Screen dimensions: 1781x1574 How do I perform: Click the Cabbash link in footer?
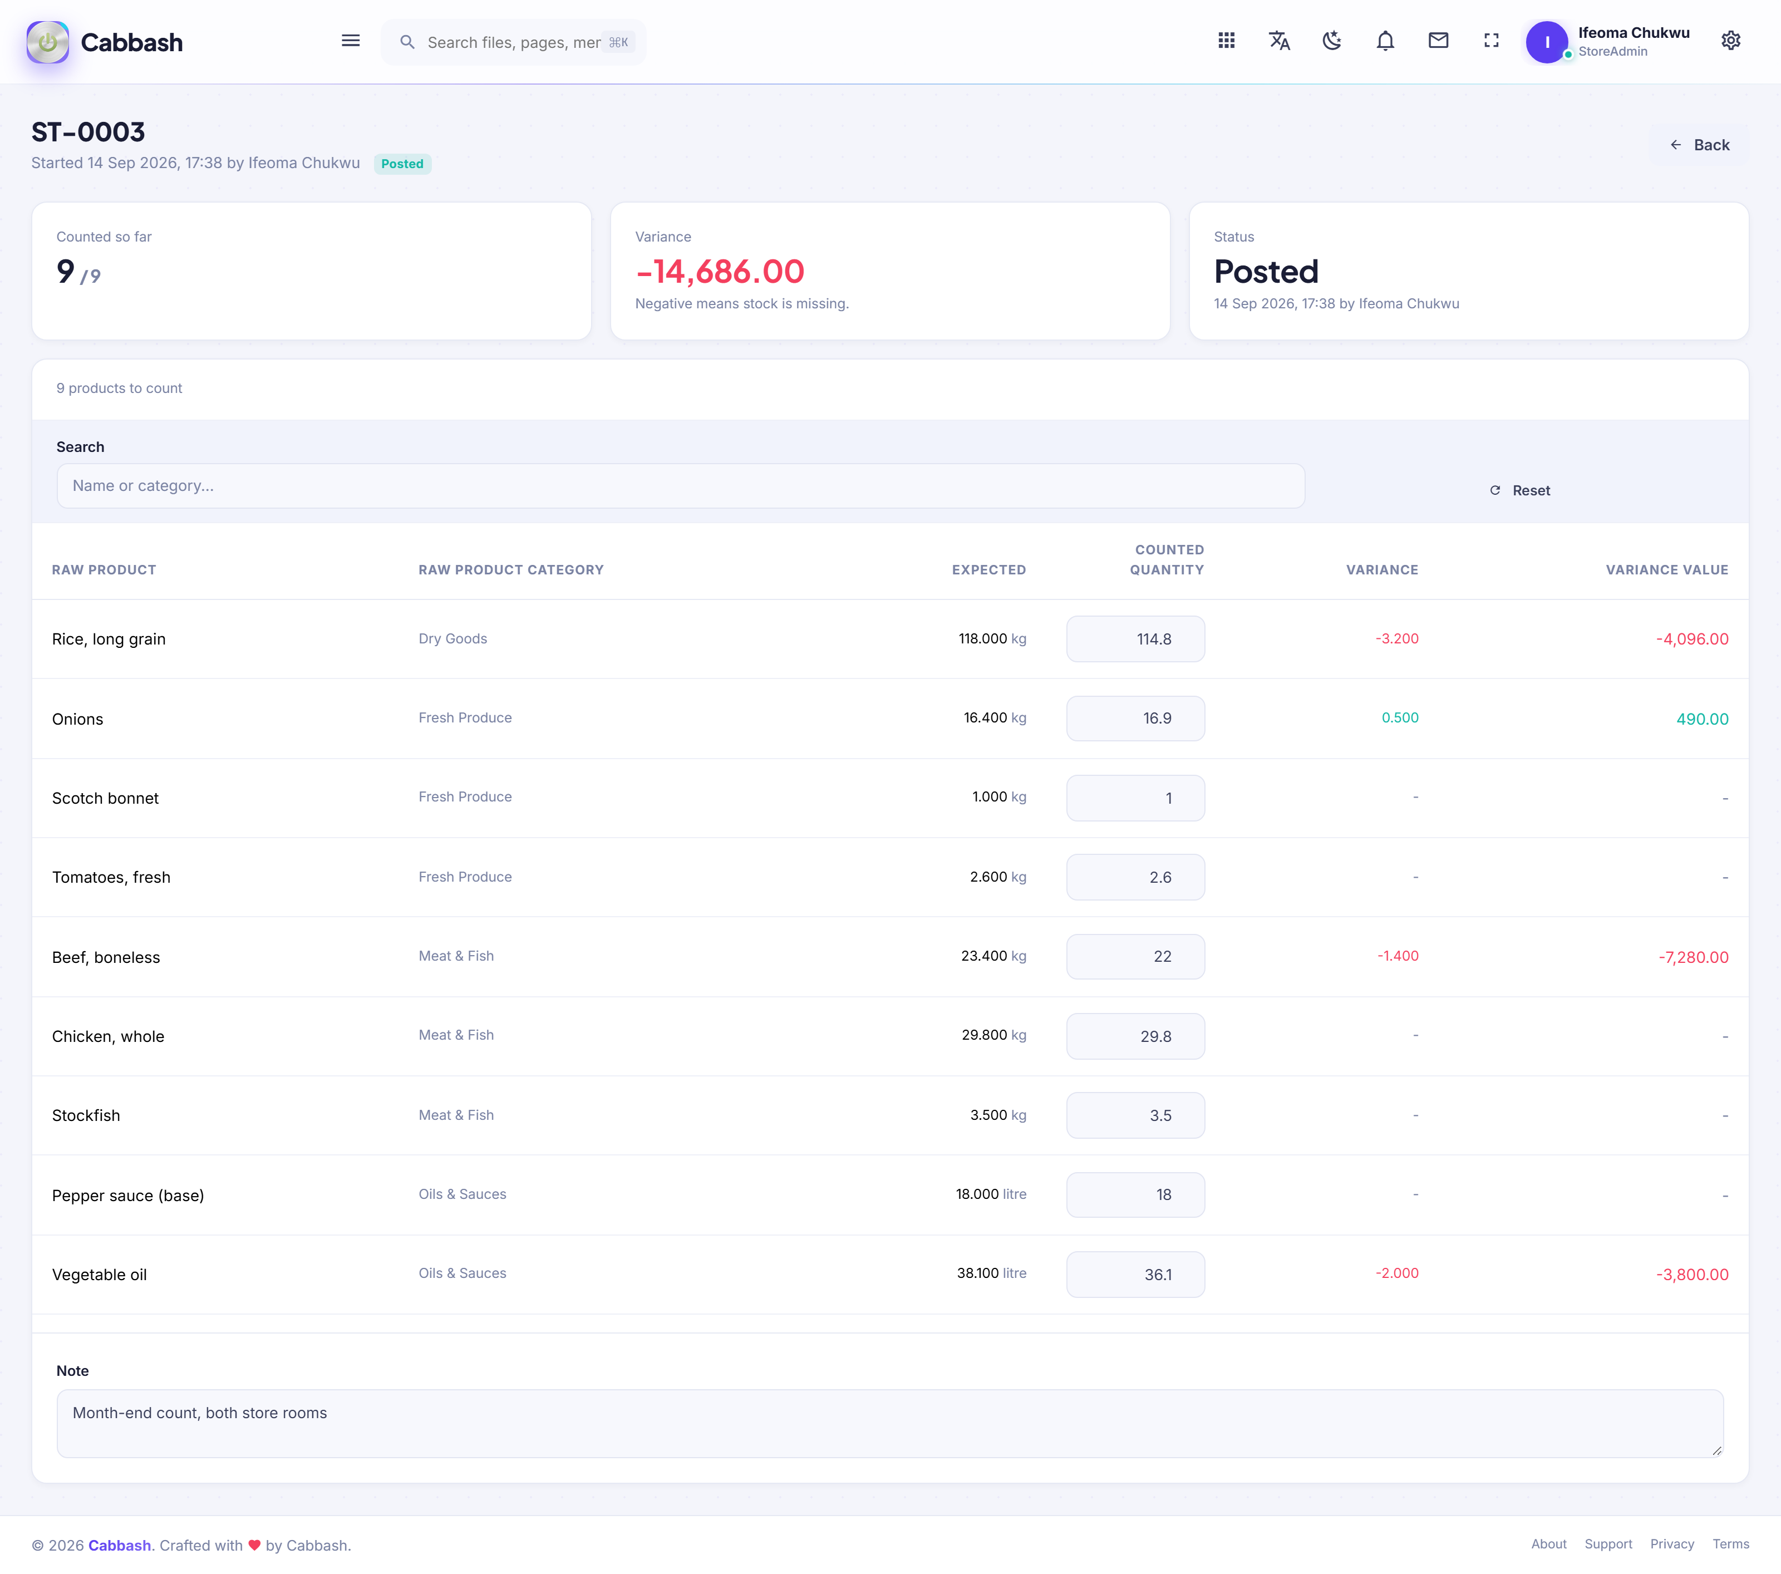(x=119, y=1545)
